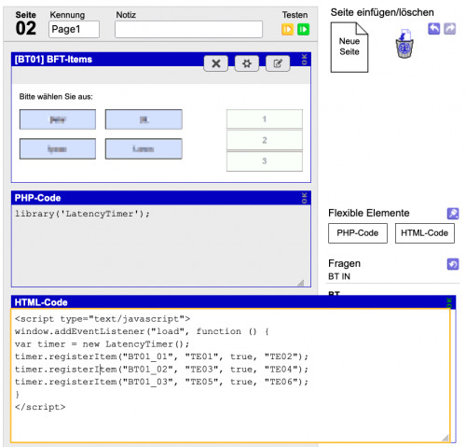The height and width of the screenshot is (447, 466).
Task: Click inside the HTML-Code editor text area
Action: 230,375
